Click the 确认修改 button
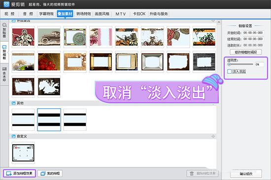271x180 pixels. pos(246,174)
